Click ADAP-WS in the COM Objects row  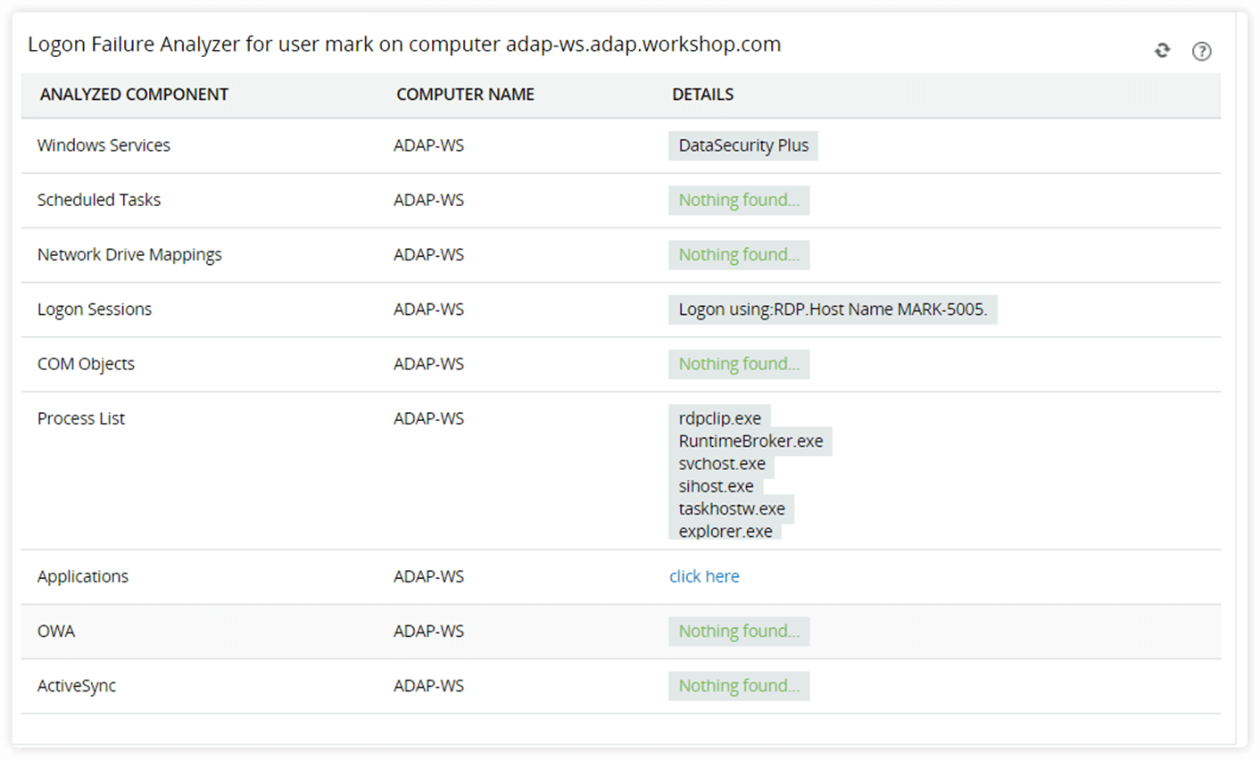(x=429, y=363)
